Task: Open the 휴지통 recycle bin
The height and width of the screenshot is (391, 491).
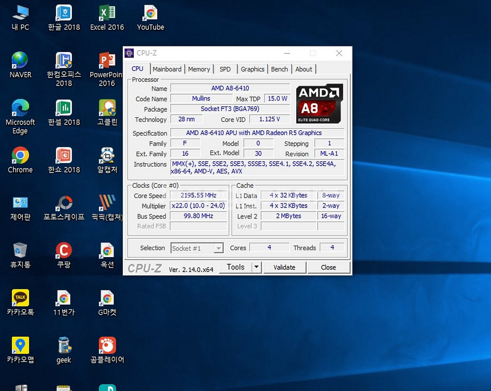Action: 20,255
